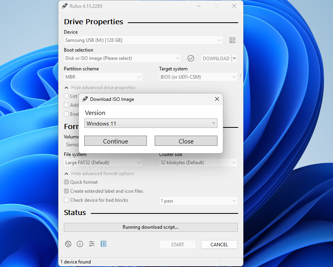Open the Cluster size dropdown
Image resolution: width=333 pixels, height=267 pixels.
(x=198, y=162)
